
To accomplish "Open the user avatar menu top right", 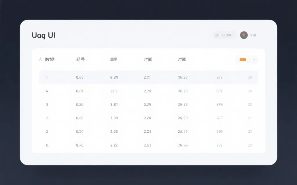I will (244, 35).
